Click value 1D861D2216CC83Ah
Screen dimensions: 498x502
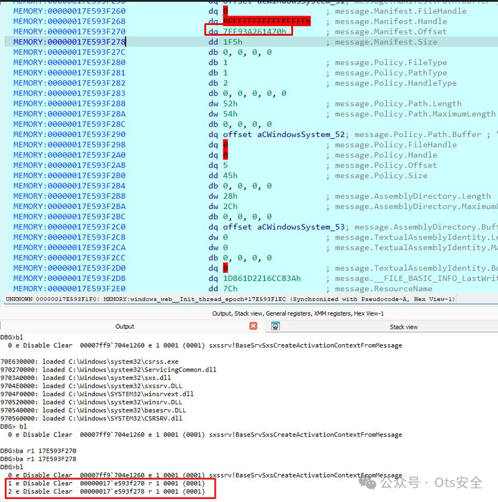(262, 278)
